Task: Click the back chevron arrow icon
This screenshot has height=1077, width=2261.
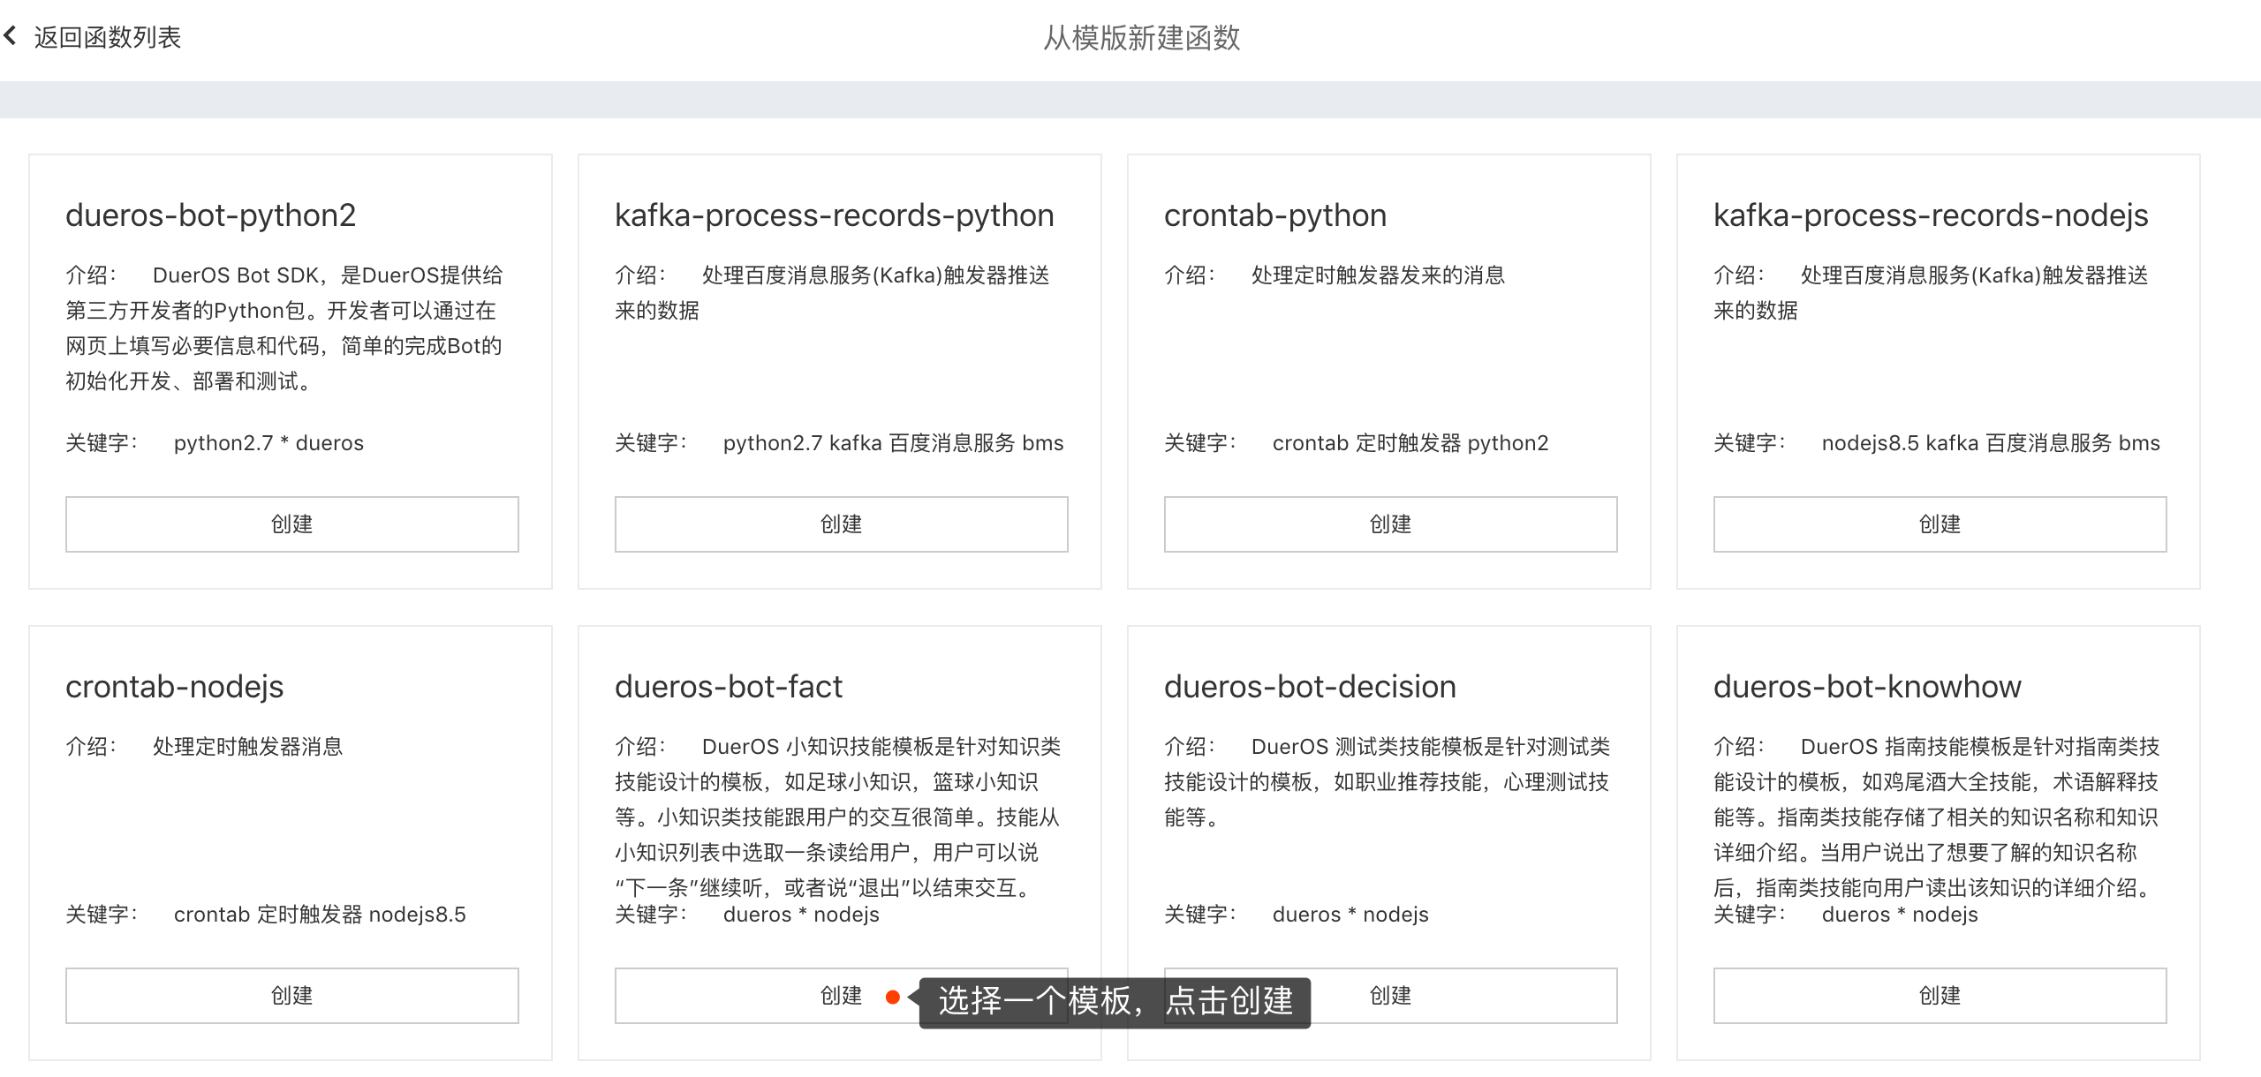Action: click(11, 36)
